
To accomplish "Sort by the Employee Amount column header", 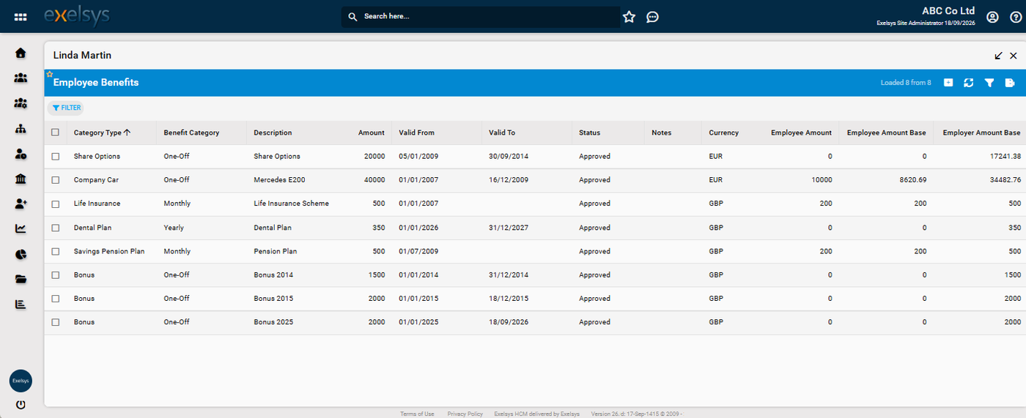I will [801, 133].
